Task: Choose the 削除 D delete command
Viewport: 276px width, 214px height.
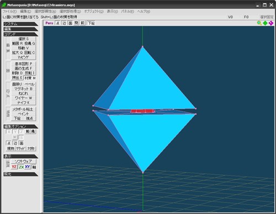Action: click(17, 73)
